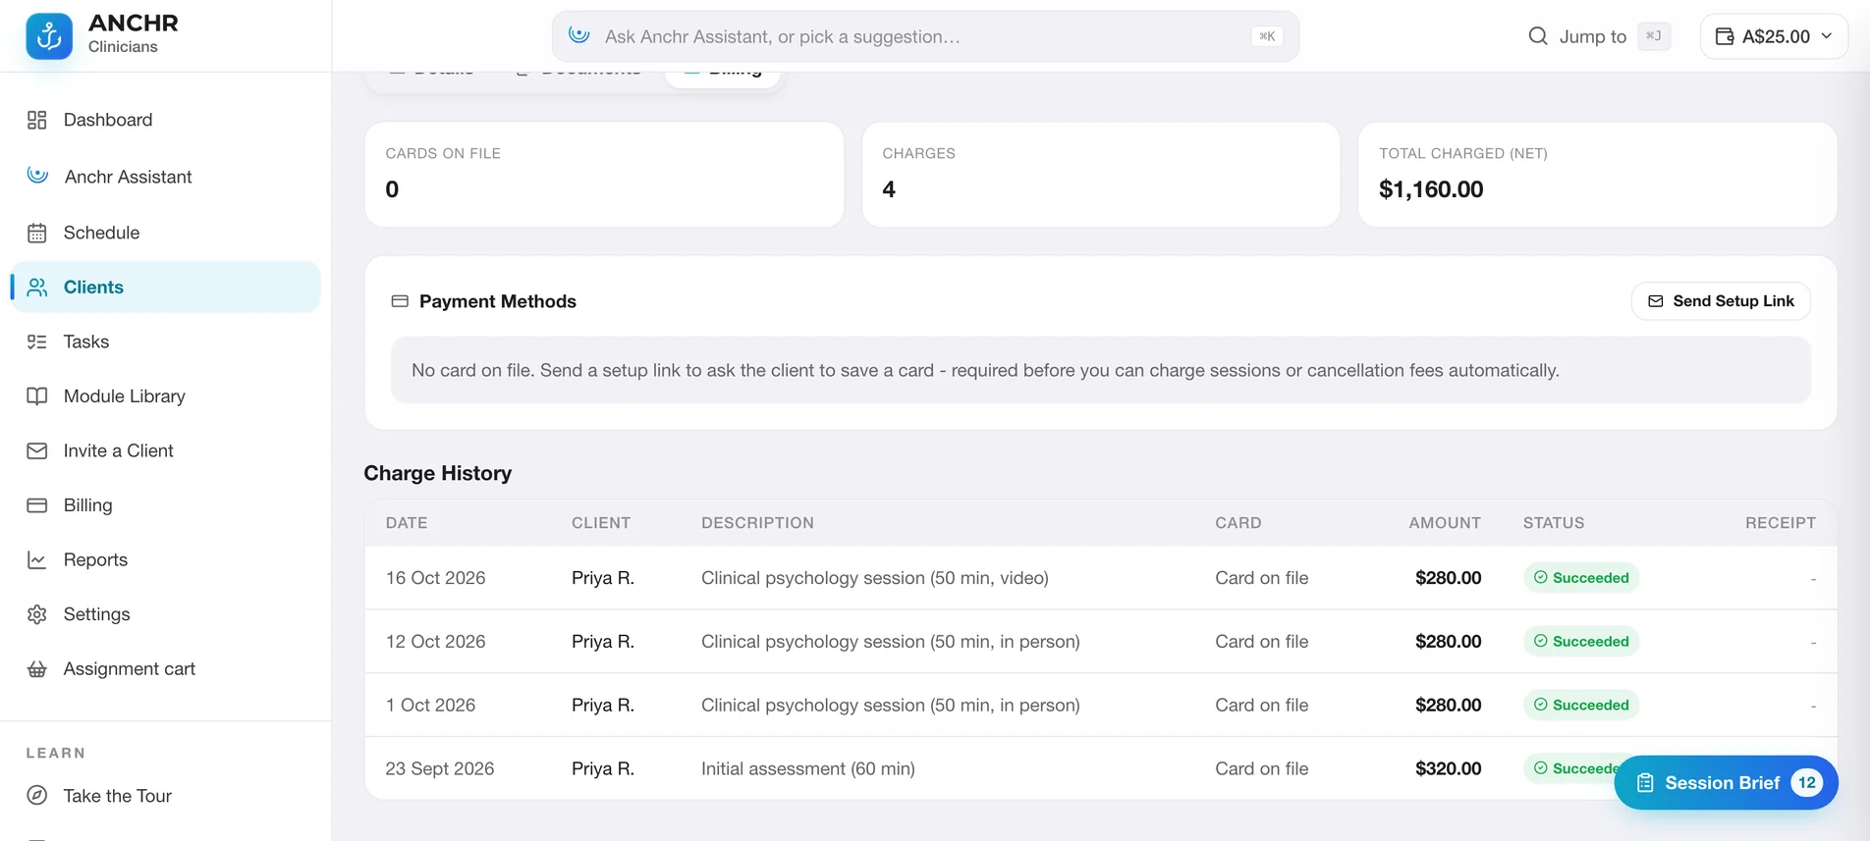Screen dimensions: 1870x841
Task: Click the Take the Tour compass icon
Action: click(x=37, y=796)
